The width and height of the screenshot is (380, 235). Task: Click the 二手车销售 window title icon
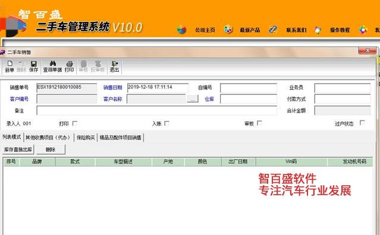pyautogui.click(x=2, y=52)
